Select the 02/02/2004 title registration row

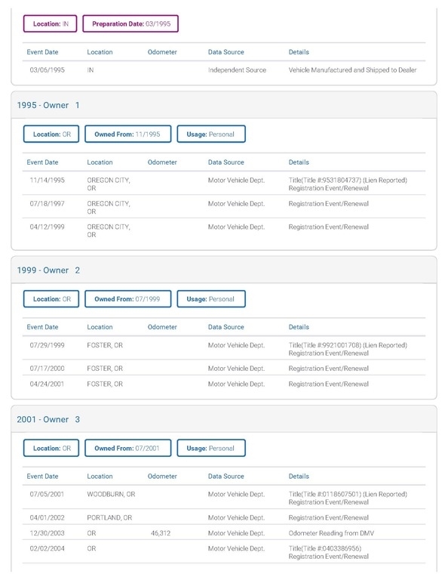pos(224,552)
